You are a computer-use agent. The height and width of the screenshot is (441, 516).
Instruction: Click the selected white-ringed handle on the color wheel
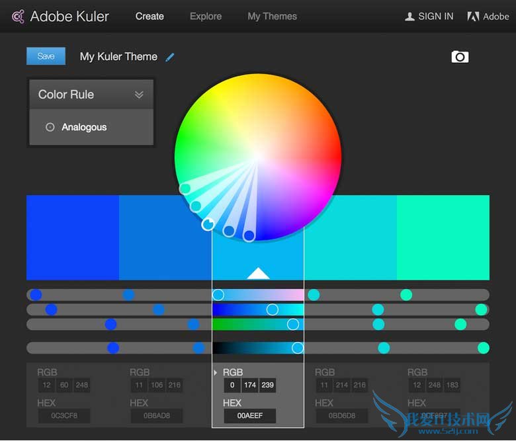coord(208,224)
